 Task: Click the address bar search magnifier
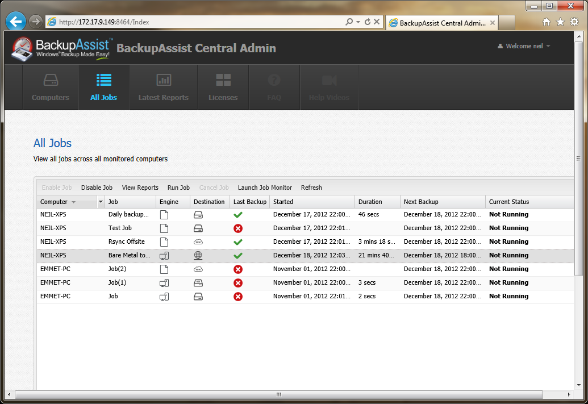point(349,22)
